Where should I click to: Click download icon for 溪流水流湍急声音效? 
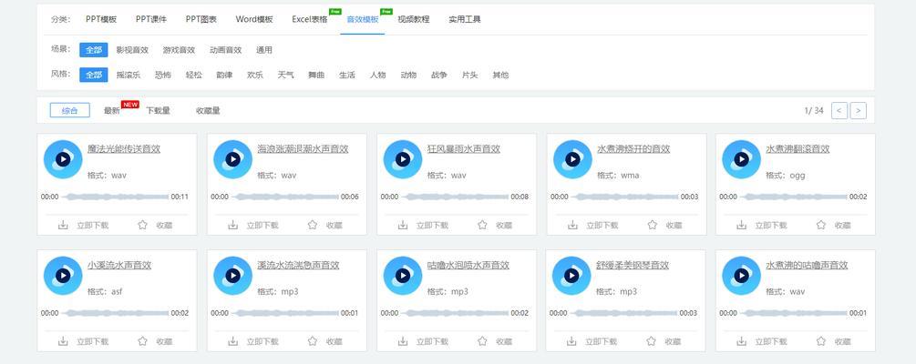(x=232, y=340)
